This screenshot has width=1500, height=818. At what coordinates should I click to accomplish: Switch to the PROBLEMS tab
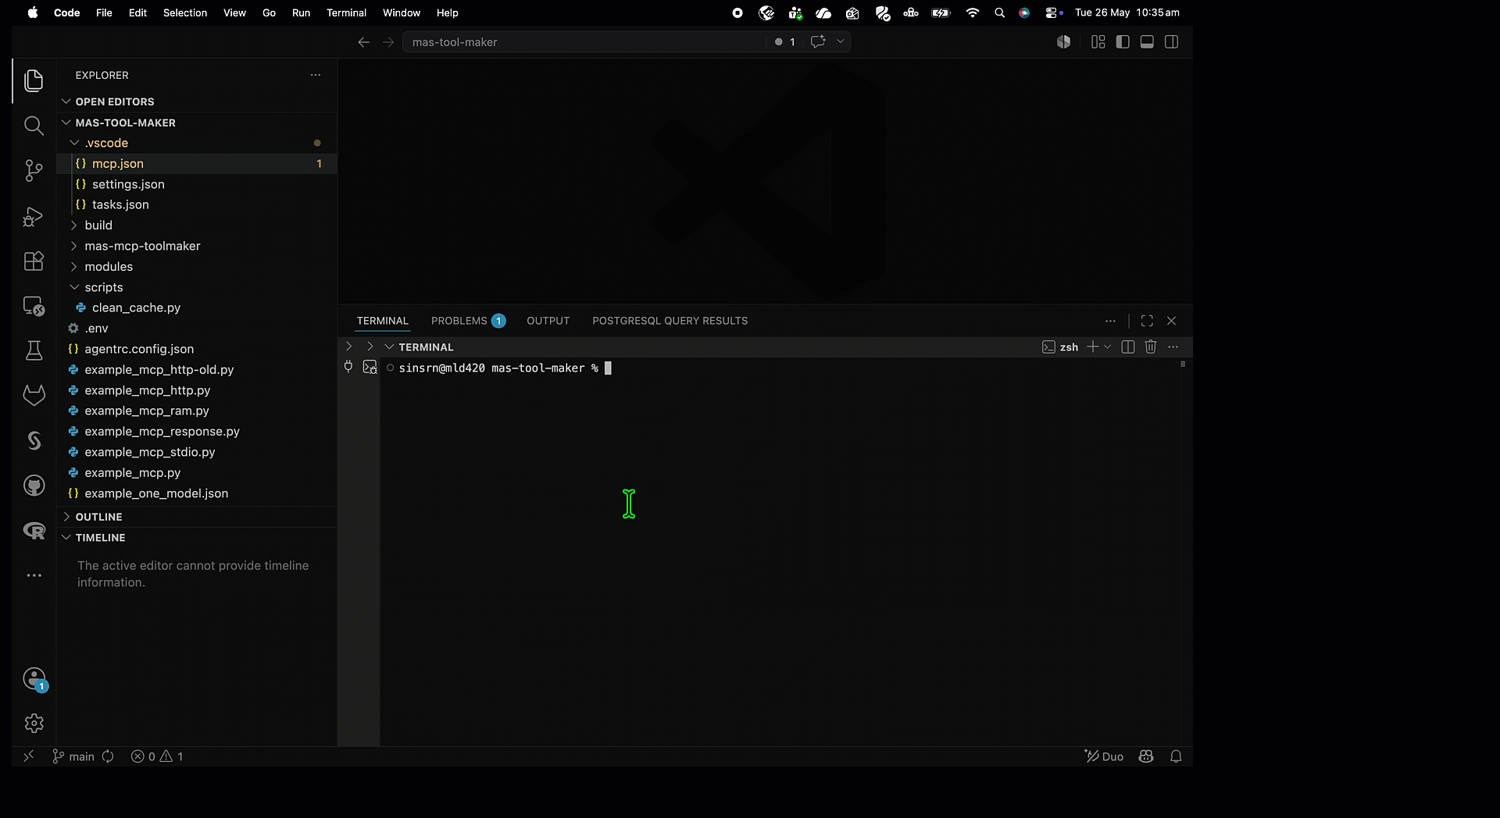pyautogui.click(x=468, y=321)
